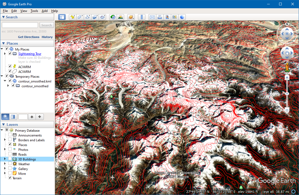Viewport: 299px width, 195px height.
Task: Open the View menu
Action: point(24,11)
